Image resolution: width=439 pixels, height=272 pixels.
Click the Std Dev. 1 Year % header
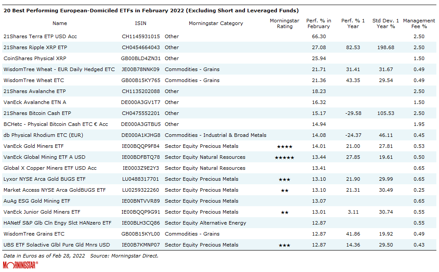(x=386, y=23)
